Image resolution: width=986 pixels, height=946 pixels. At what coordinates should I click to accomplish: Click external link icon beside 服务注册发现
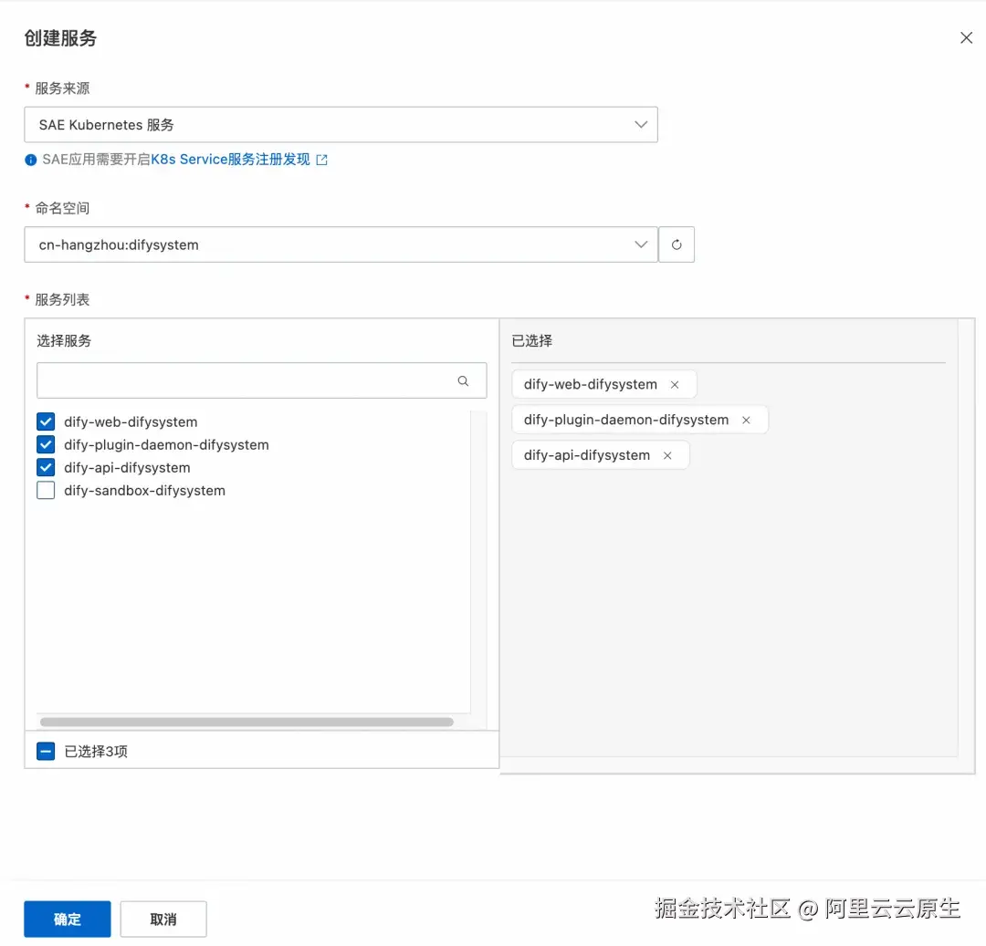[x=322, y=161]
